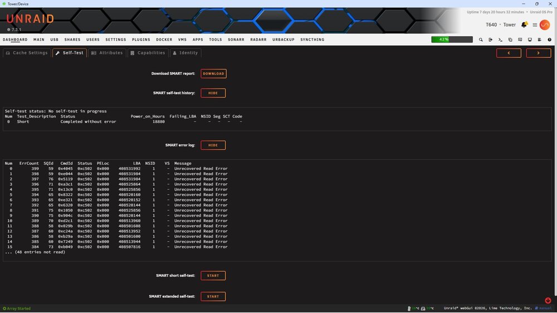Click the logout icon
The height and width of the screenshot is (313, 557).
[x=491, y=40]
